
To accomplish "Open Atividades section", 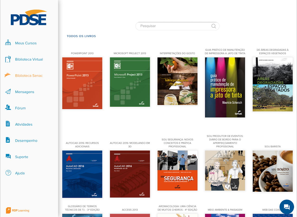I will 24,125.
